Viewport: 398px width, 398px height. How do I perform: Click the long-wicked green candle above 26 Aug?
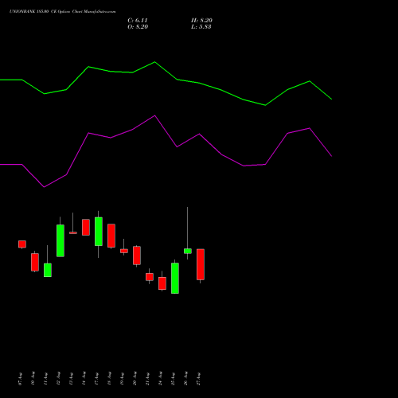click(188, 251)
